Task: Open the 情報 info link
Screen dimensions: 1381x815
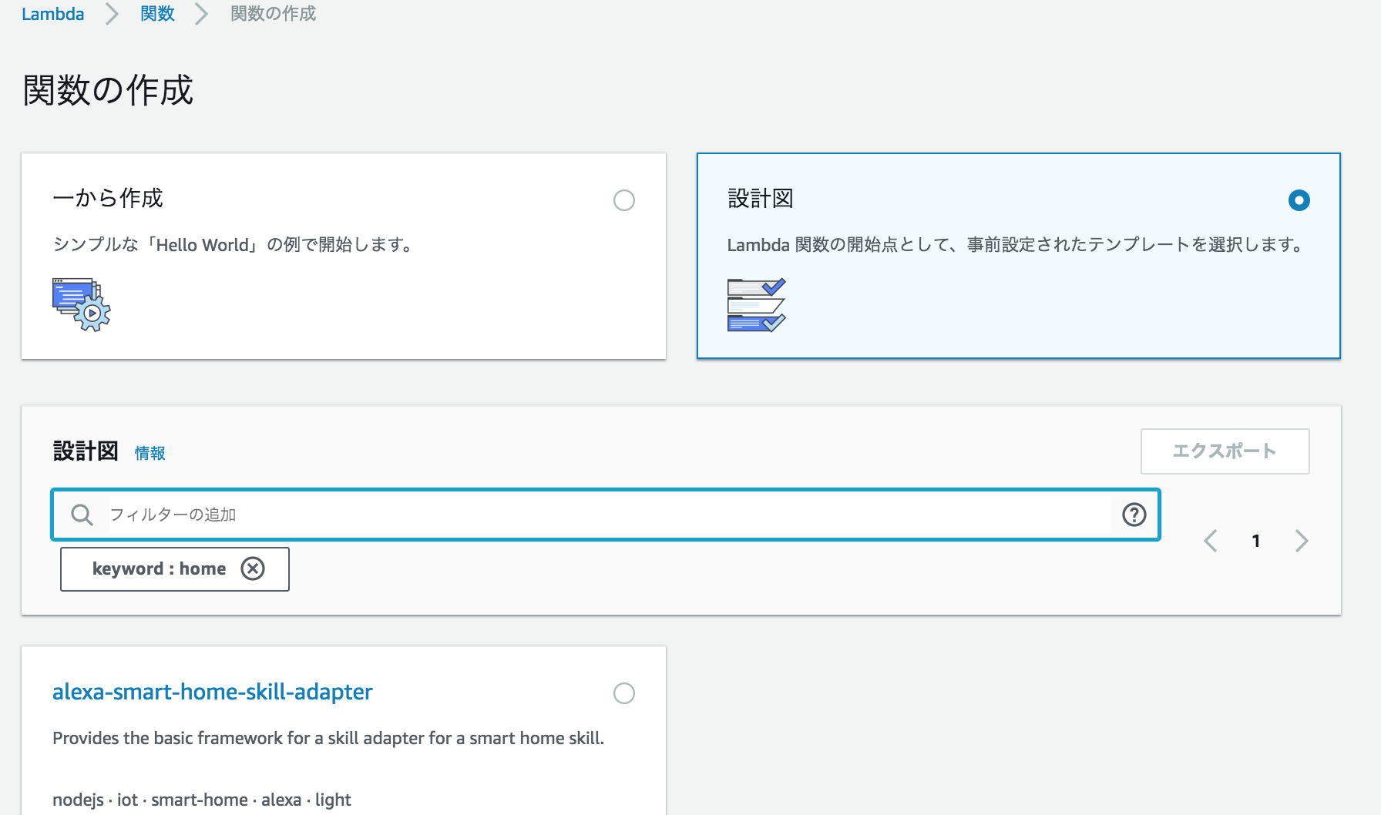Action: (x=150, y=453)
